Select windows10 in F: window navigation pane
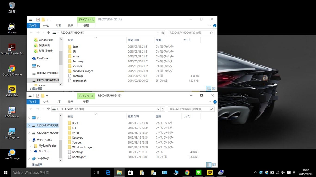316x177 pixels. coord(46,40)
